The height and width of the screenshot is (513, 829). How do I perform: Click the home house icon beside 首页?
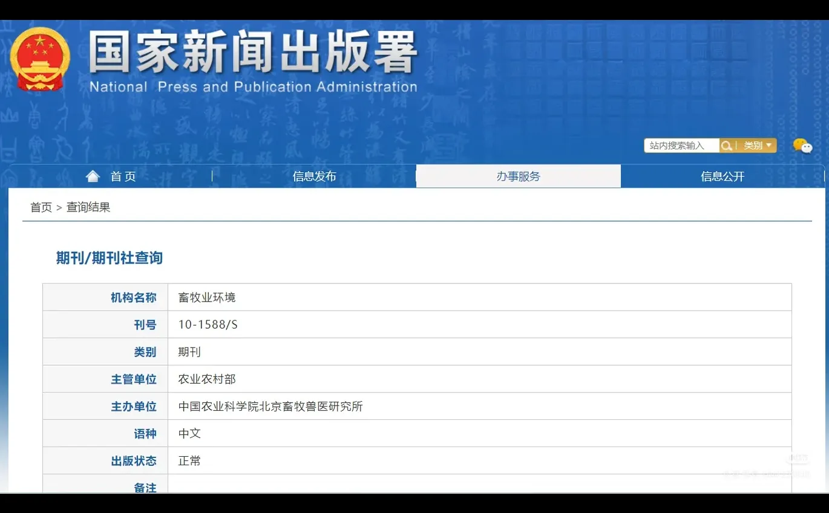(92, 175)
